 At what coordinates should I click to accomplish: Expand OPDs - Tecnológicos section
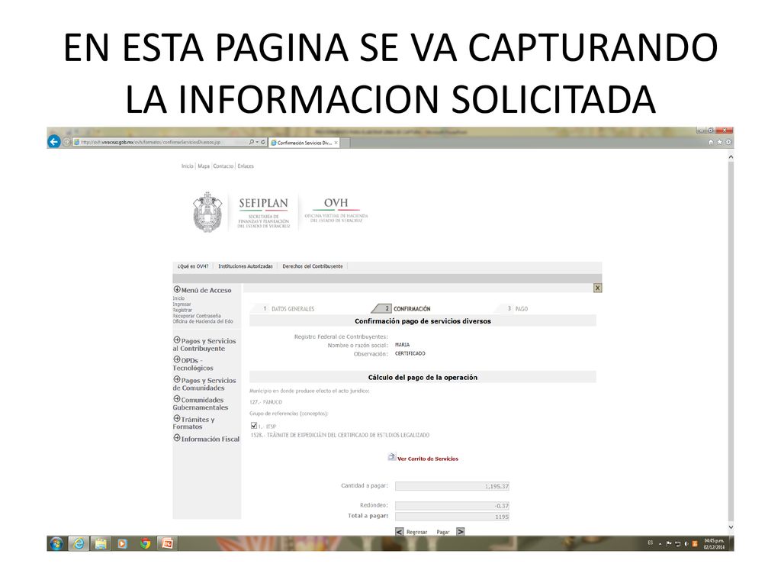(x=193, y=364)
